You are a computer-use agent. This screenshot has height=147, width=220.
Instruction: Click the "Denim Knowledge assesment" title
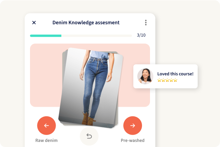coord(86,23)
